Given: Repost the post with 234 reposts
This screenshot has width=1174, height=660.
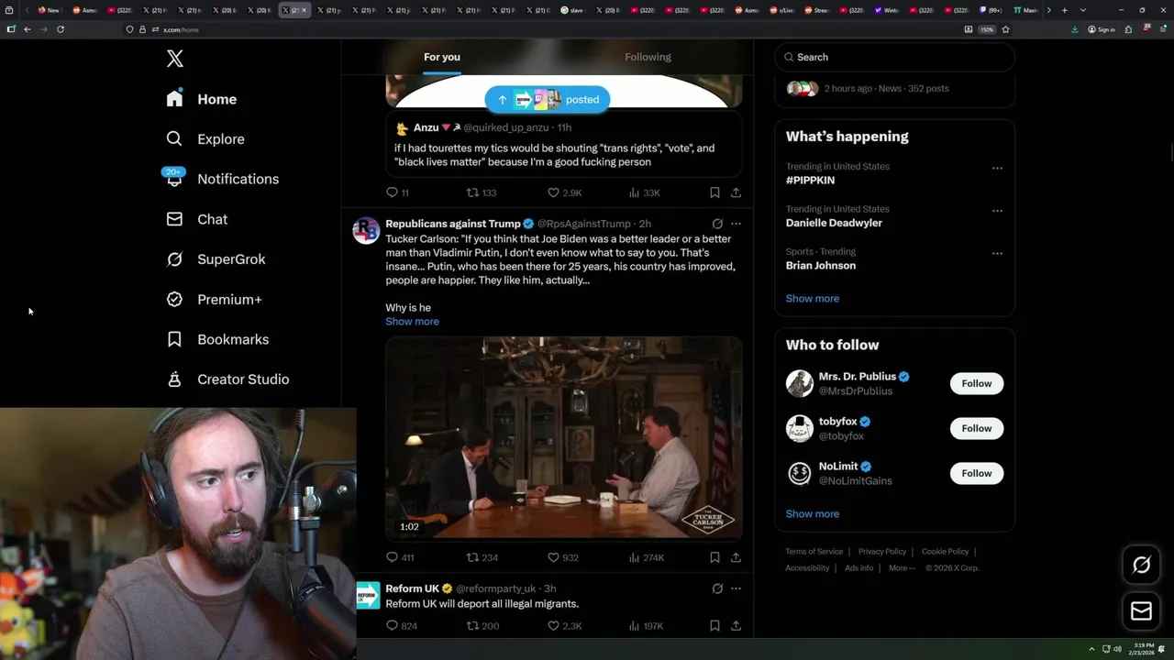Looking at the screenshot, I should (x=482, y=557).
